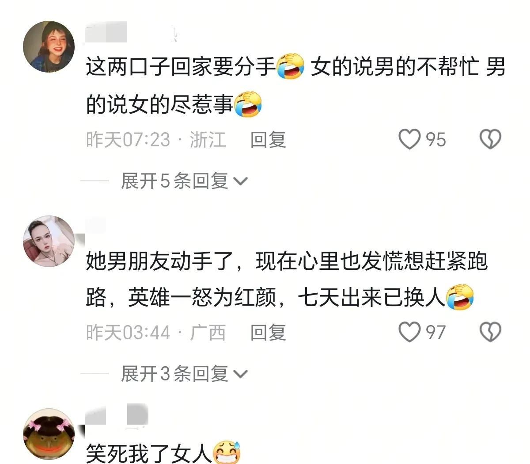The height and width of the screenshot is (464, 530).
Task: Tap the crying-laughing emoji after 尽惹事
Action: point(248,104)
